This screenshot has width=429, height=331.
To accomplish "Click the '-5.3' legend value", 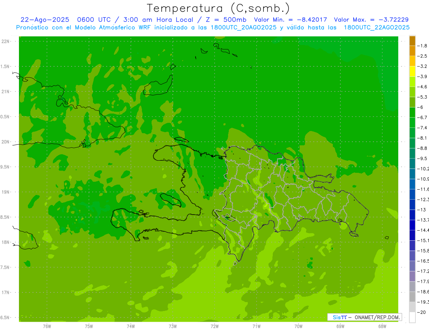I will [x=422, y=97].
